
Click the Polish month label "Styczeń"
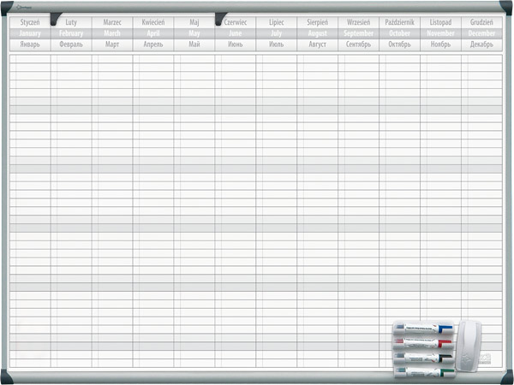(x=30, y=22)
